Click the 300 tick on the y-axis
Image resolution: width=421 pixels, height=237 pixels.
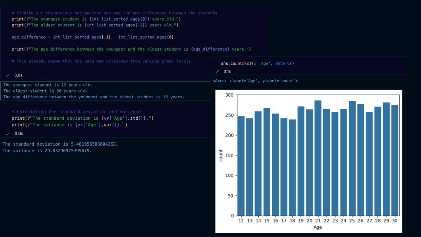point(229,95)
